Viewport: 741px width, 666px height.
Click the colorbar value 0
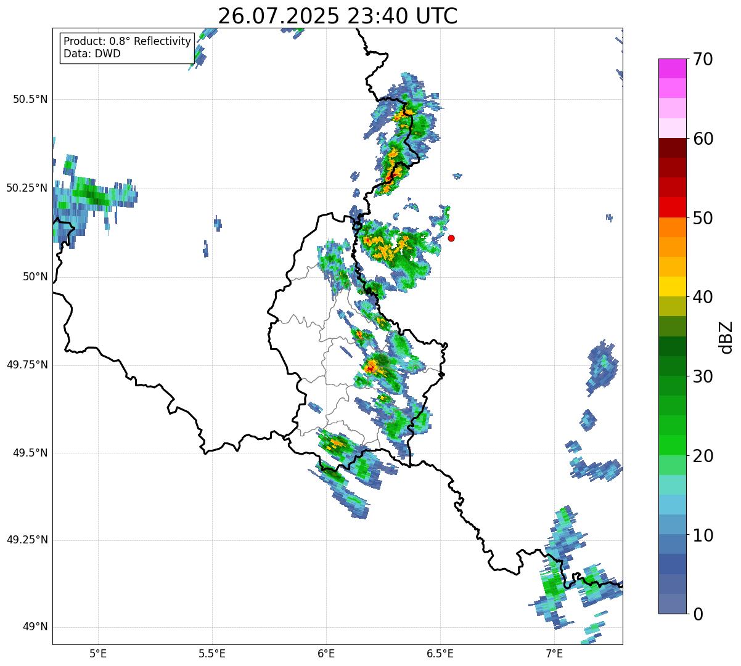pos(698,614)
